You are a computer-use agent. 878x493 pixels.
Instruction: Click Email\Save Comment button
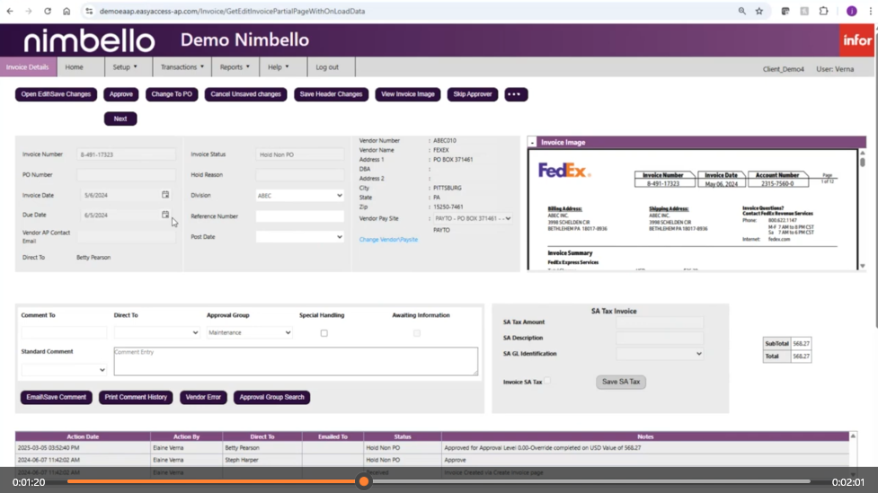56,397
